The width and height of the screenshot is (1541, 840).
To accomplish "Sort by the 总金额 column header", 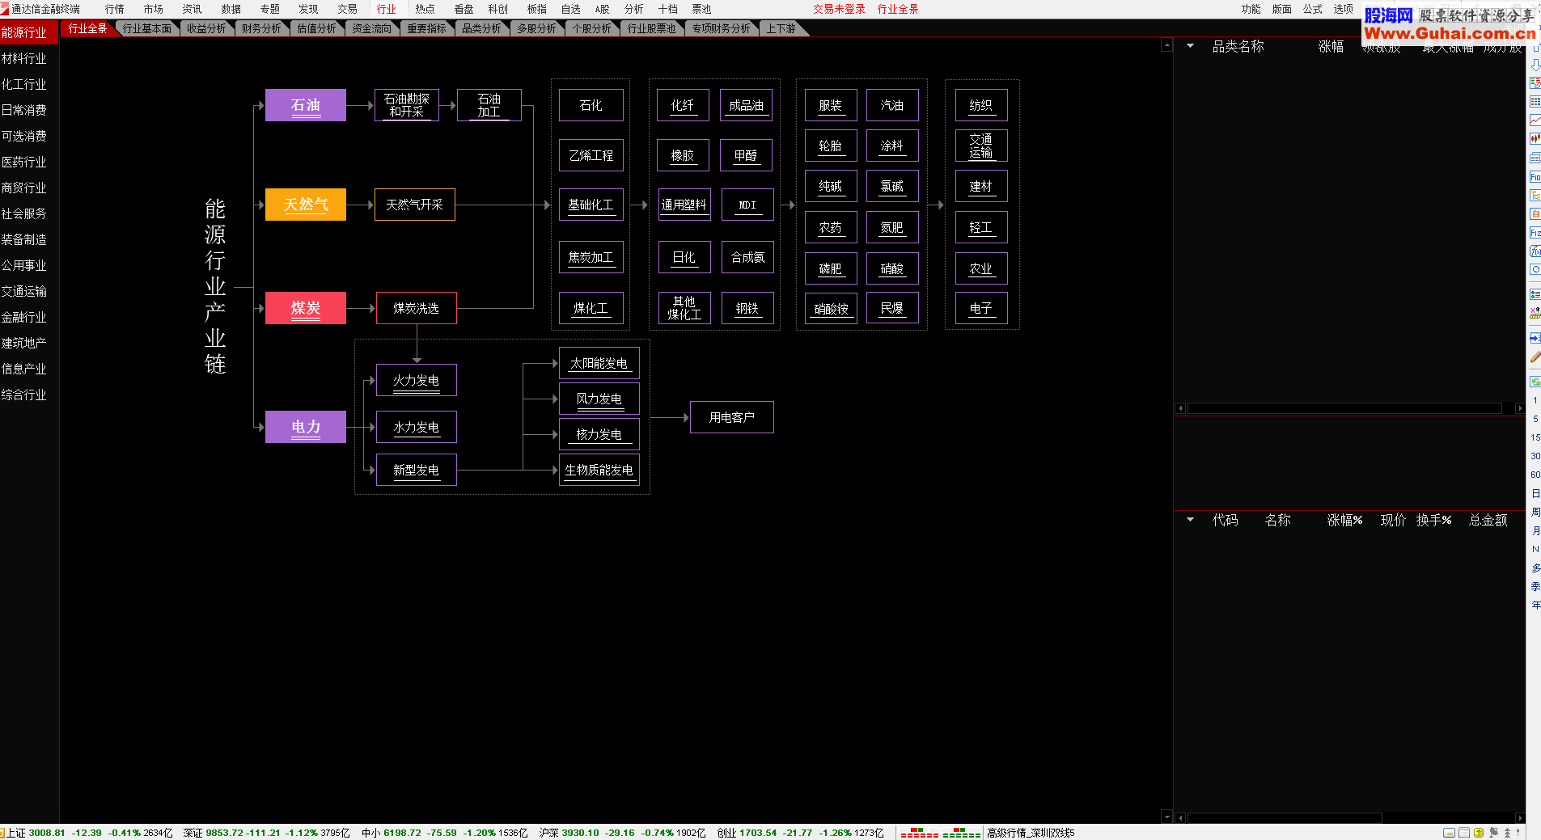I will coord(1488,520).
